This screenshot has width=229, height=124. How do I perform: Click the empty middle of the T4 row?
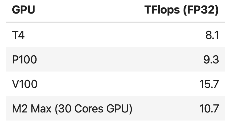point(115,35)
